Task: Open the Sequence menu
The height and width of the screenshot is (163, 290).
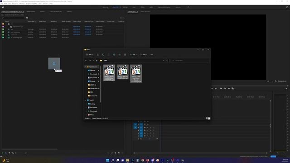Action: pyautogui.click(x=15, y=4)
